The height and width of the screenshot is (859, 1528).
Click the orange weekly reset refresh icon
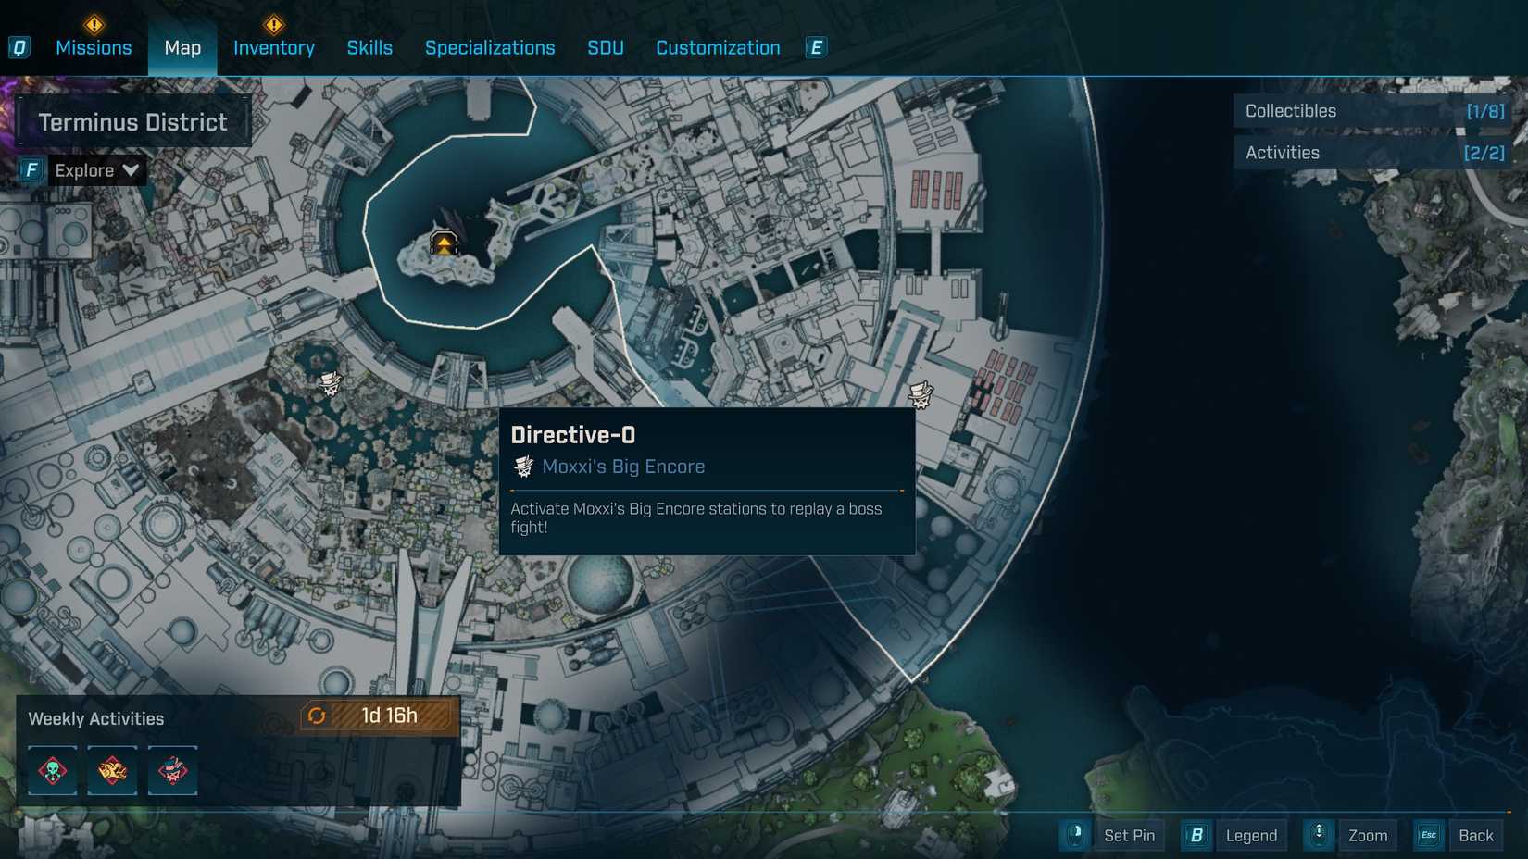[317, 716]
